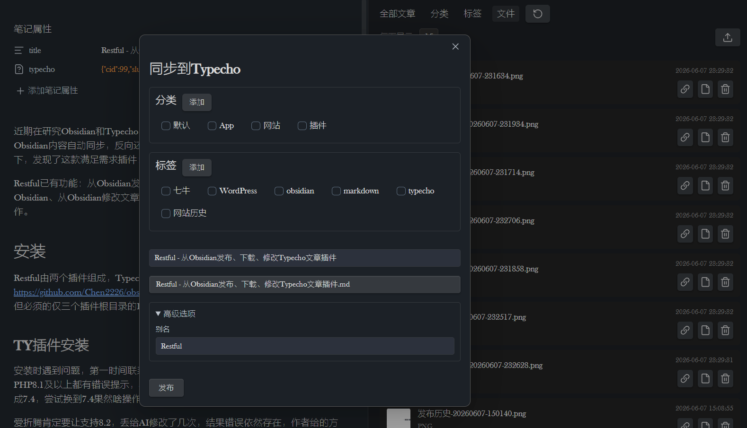747x428 pixels.
Task: Check the App category checkbox
Action: pyautogui.click(x=212, y=126)
